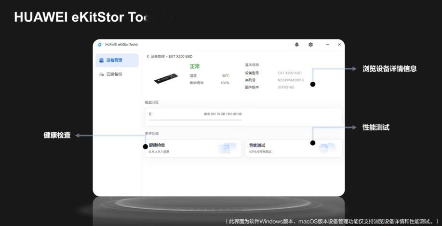The height and width of the screenshot is (226, 442).
Task: Click the EXT X200 SSD model value
Action: 290,73
